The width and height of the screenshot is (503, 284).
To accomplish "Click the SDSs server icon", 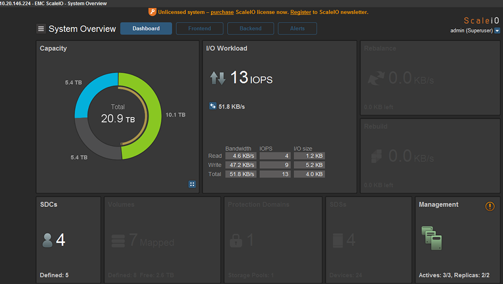I will (x=338, y=240).
